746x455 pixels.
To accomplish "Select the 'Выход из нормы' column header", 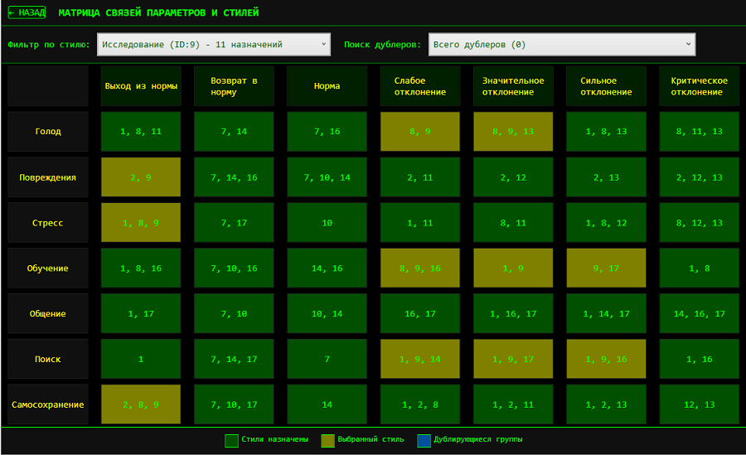I will [x=141, y=86].
